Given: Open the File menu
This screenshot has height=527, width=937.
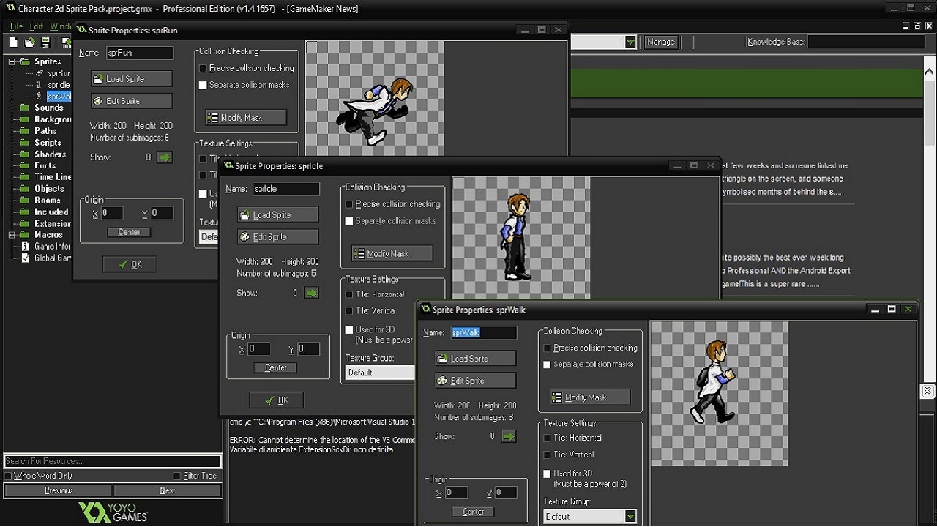Looking at the screenshot, I should point(16,25).
